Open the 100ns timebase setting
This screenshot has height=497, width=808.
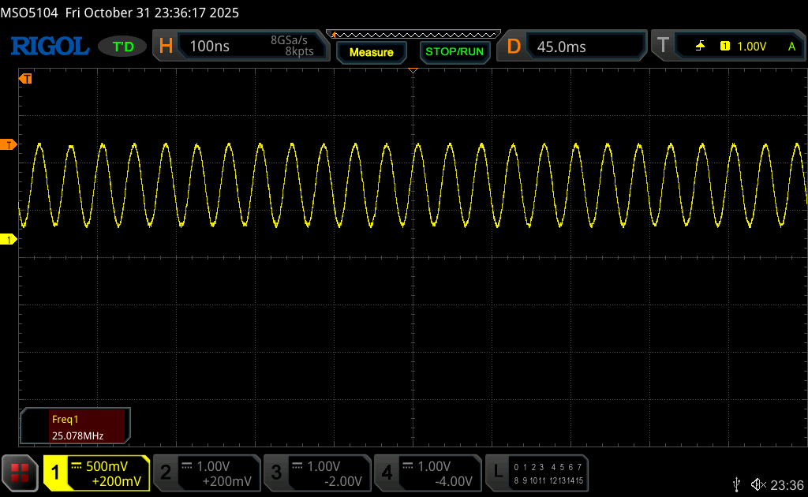(x=209, y=47)
